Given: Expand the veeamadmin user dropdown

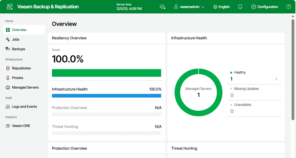Looking at the screenshot, I should click(x=189, y=7).
